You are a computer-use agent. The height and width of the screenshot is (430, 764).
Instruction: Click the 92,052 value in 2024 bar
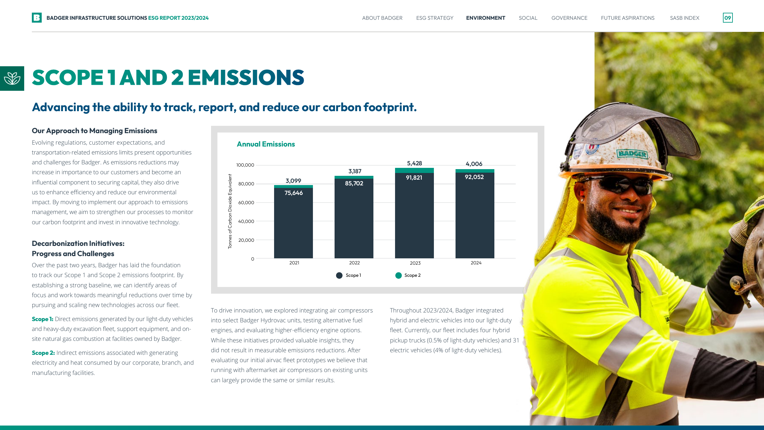[474, 177]
